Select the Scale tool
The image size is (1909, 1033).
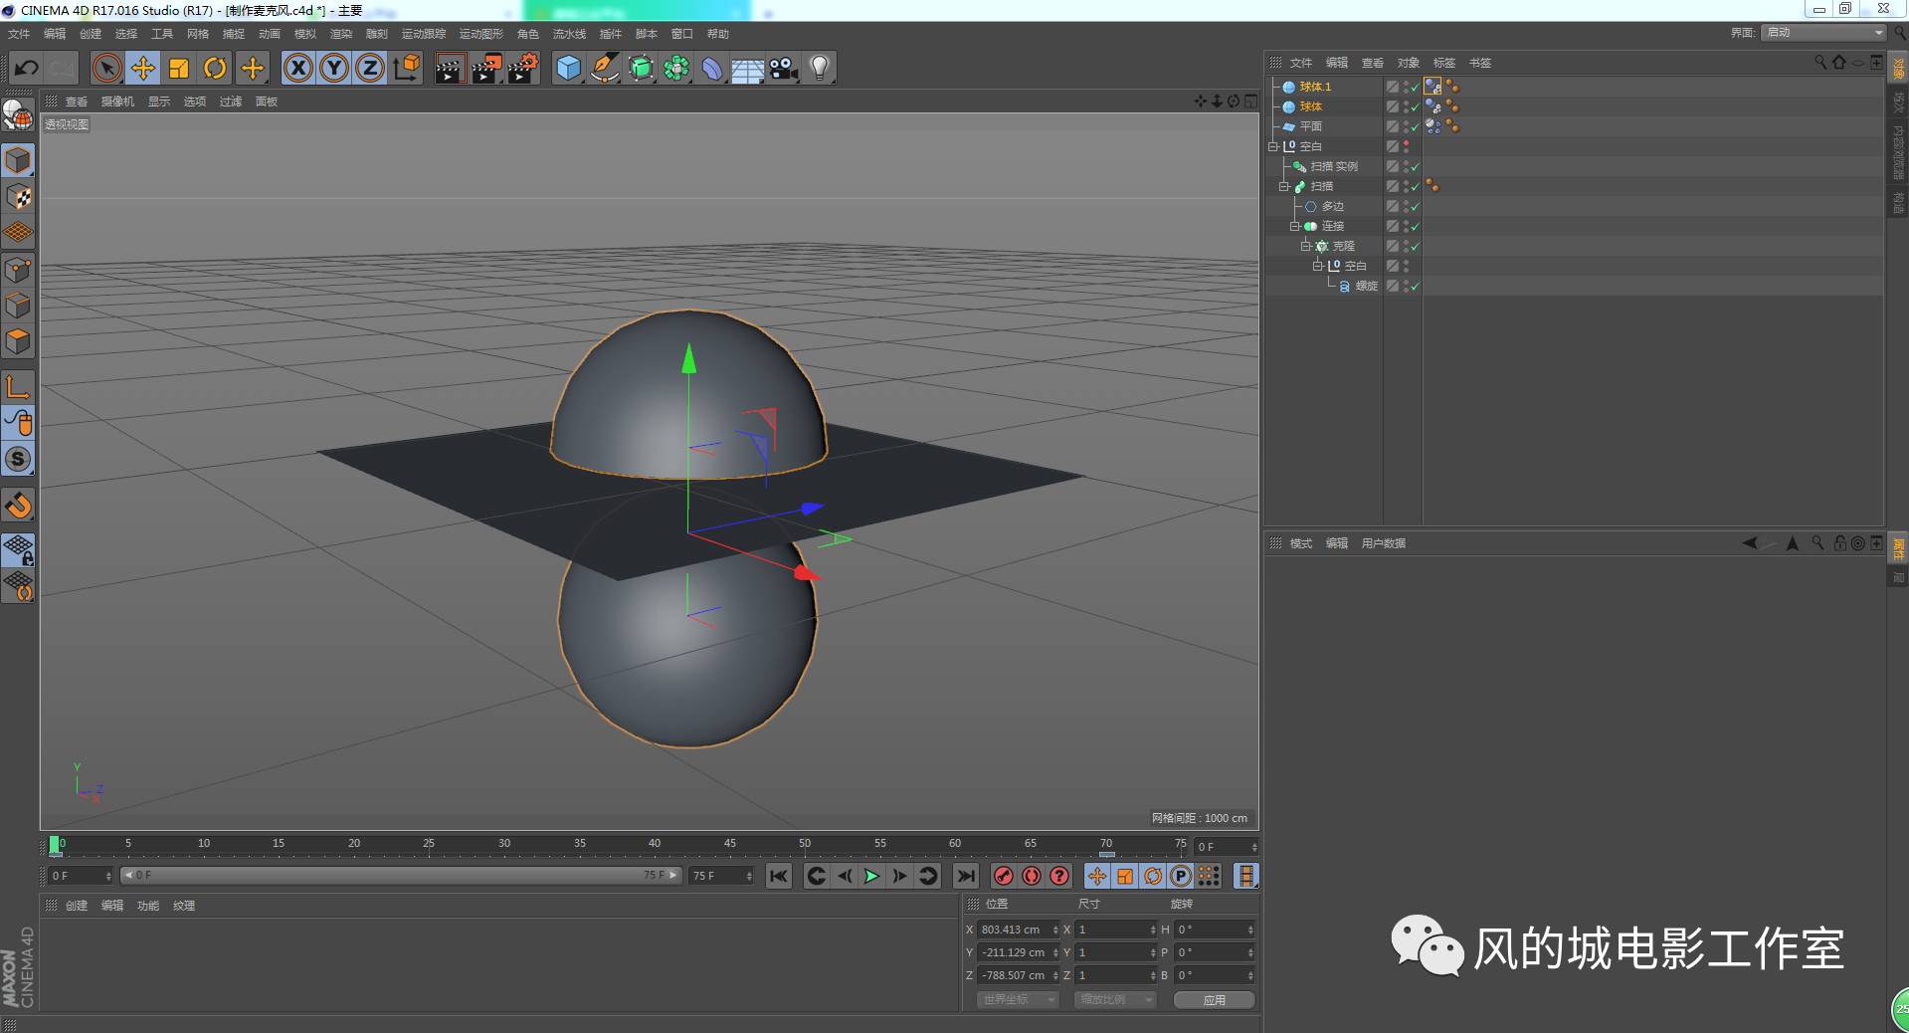pyautogui.click(x=179, y=68)
